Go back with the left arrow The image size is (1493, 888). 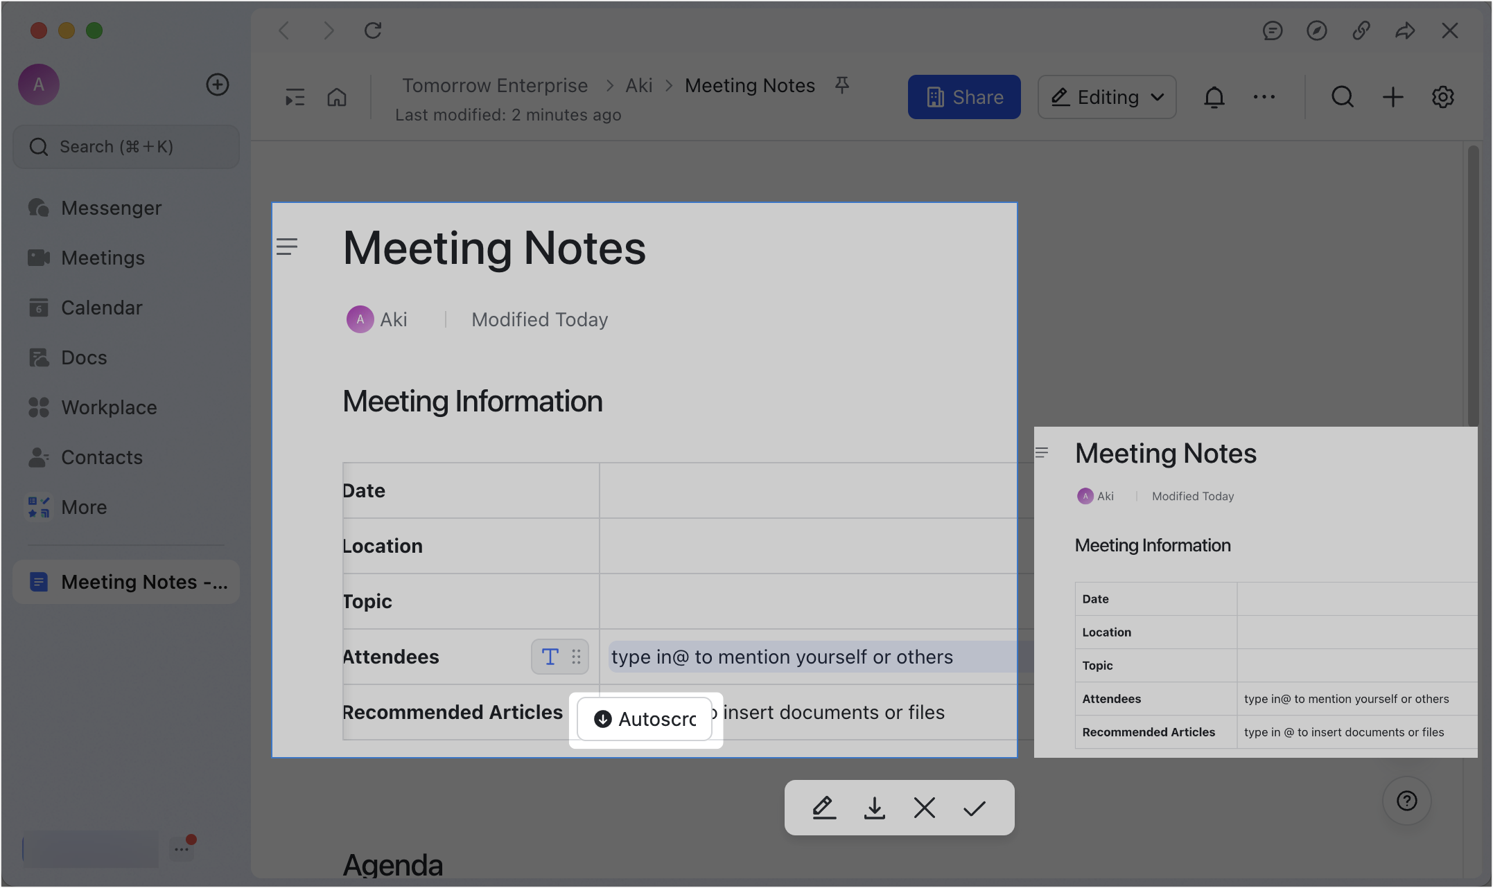click(x=284, y=30)
